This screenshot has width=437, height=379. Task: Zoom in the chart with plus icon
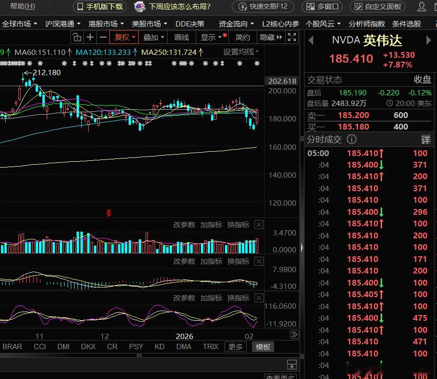pos(90,37)
